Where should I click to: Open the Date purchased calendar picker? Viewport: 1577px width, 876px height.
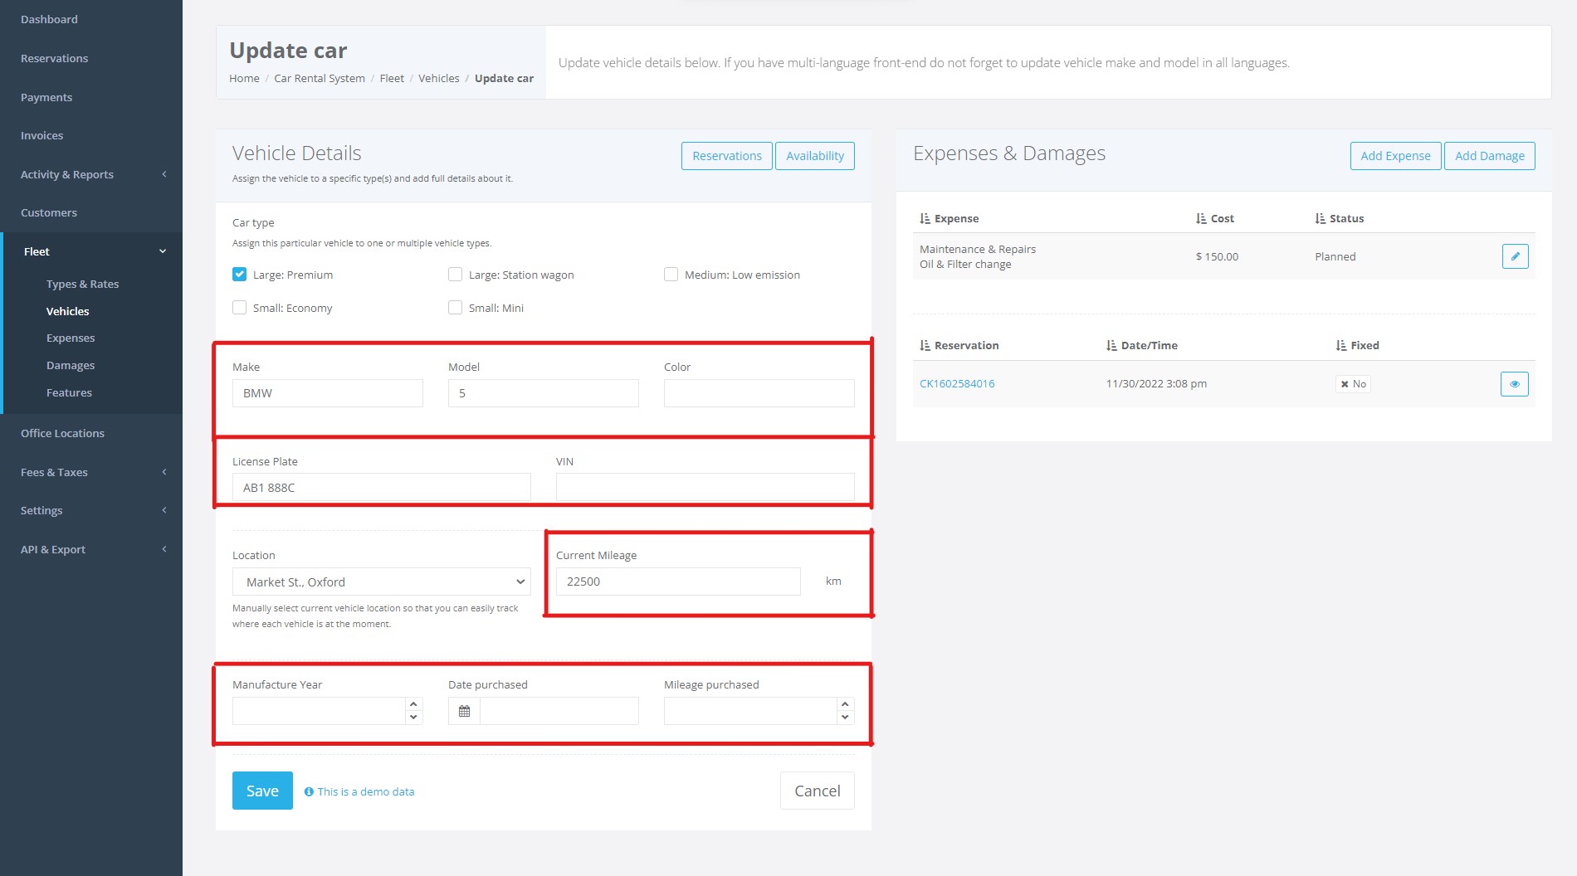pyautogui.click(x=464, y=711)
